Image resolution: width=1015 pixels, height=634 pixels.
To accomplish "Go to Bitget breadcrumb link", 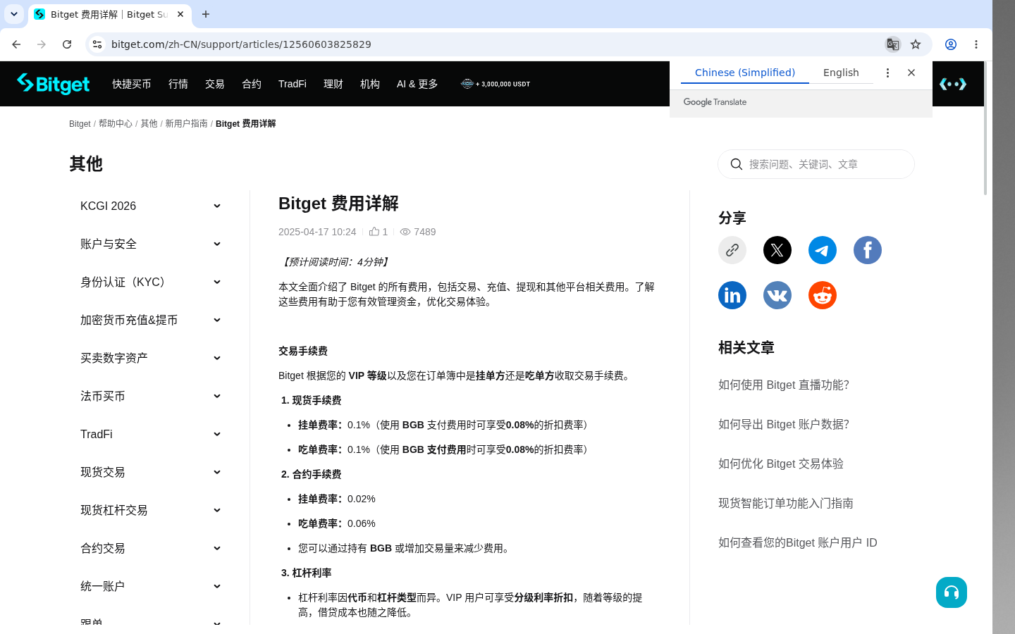I will pos(80,124).
